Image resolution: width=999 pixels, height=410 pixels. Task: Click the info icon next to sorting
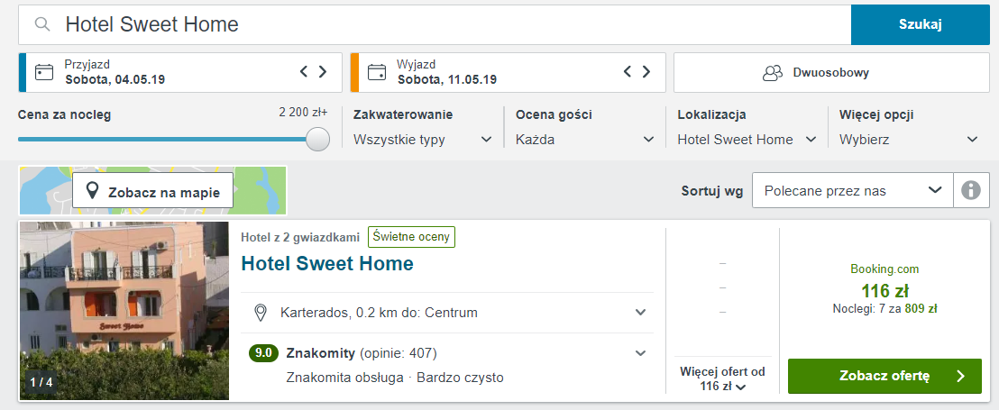970,190
